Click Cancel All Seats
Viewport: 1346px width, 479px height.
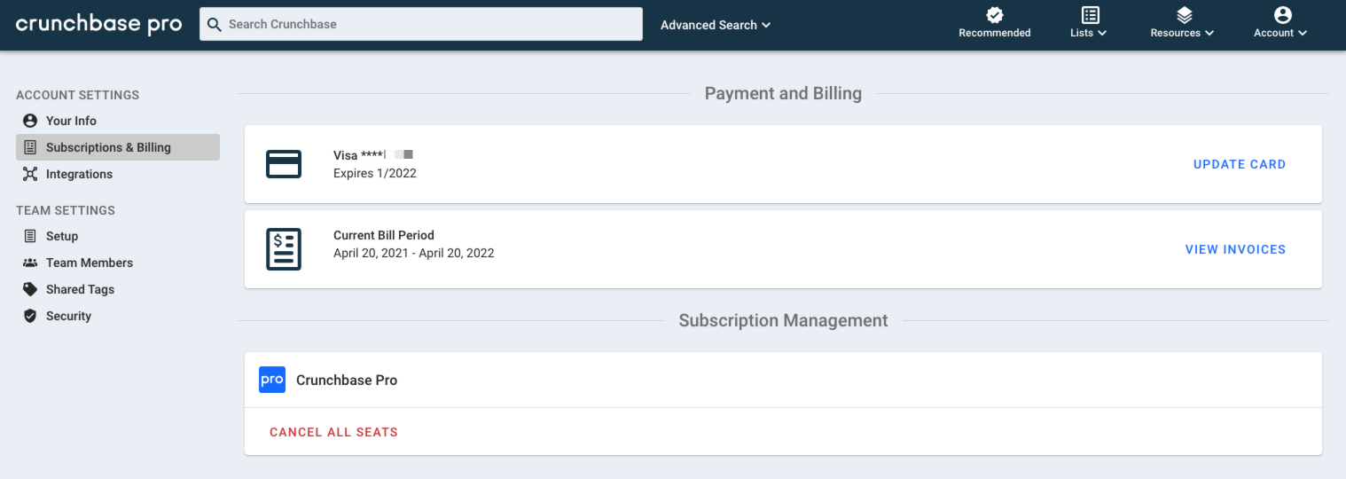(x=333, y=432)
